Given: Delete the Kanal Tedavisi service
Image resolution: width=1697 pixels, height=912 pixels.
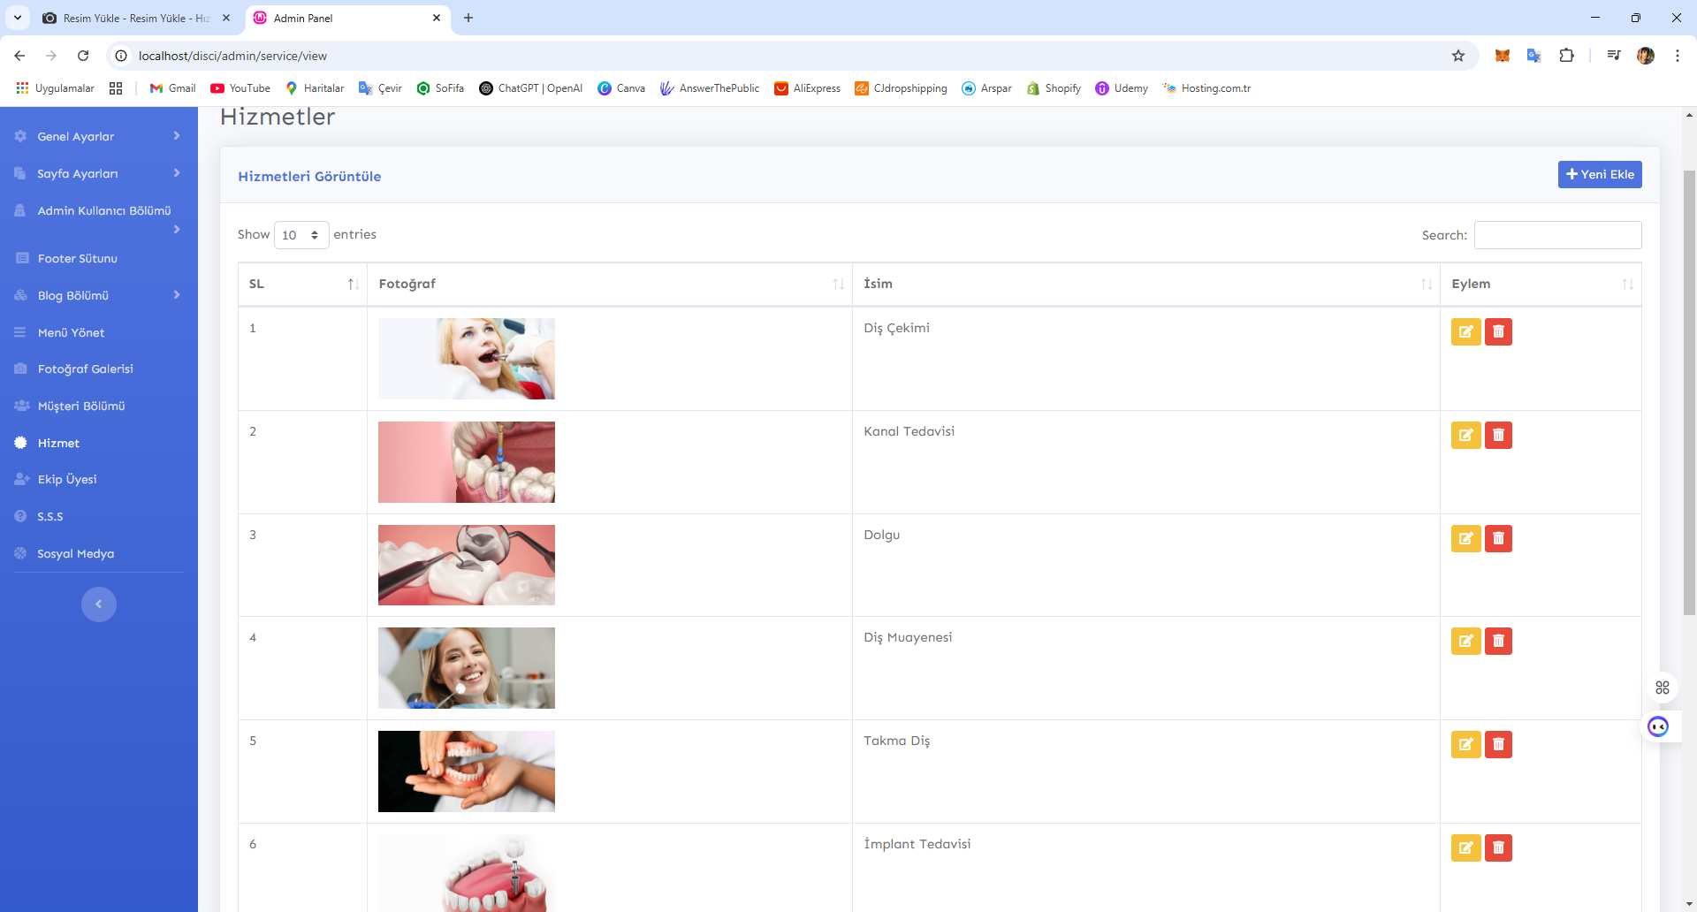Looking at the screenshot, I should (1498, 436).
